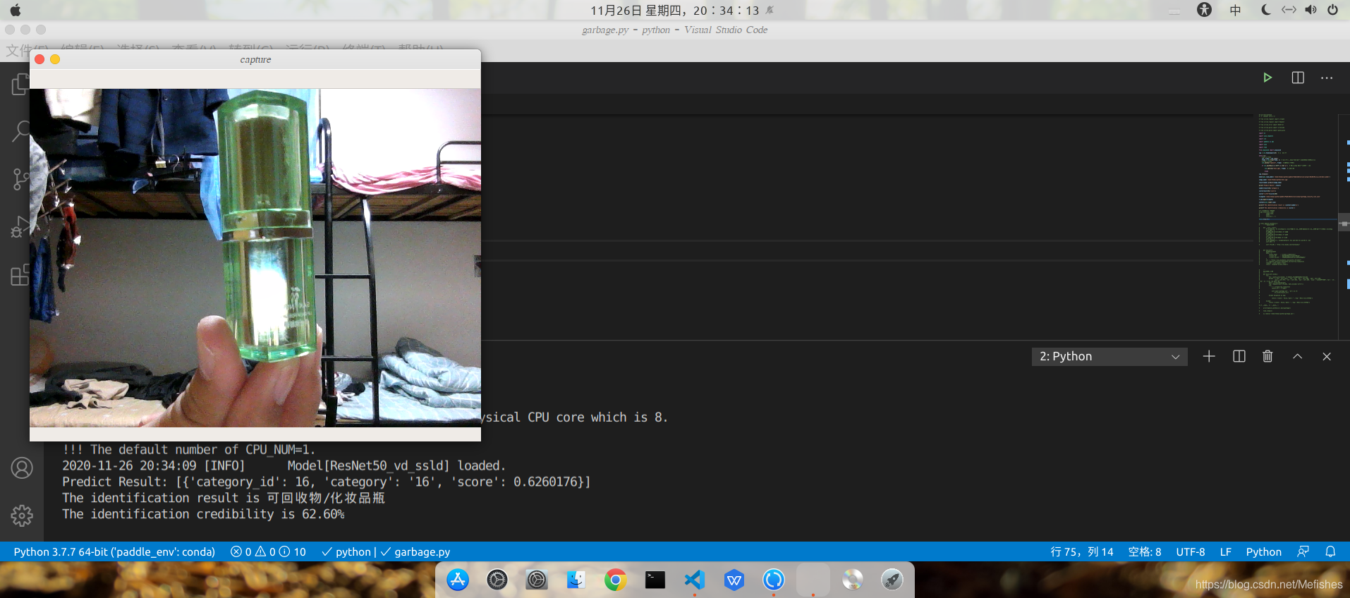Open problems via errors and warnings counter
This screenshot has height=598, width=1350.
[268, 552]
